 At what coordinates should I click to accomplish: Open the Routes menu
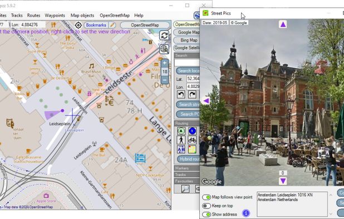tap(33, 16)
